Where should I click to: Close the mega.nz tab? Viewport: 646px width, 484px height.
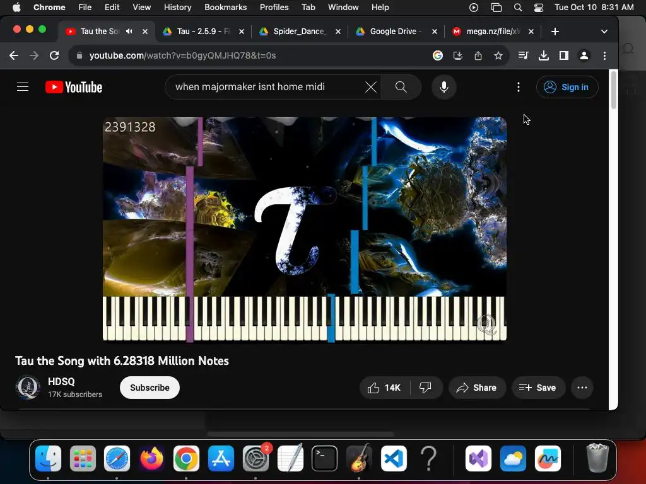[x=531, y=32]
